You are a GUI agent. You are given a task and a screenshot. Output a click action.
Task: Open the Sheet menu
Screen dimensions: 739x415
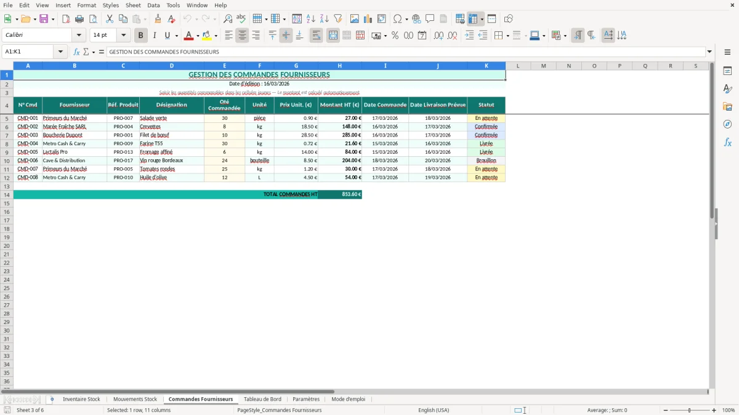(x=133, y=5)
